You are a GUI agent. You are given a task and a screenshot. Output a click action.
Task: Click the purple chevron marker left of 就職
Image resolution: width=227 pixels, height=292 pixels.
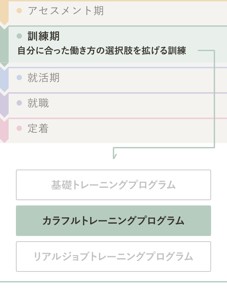tap(4, 105)
